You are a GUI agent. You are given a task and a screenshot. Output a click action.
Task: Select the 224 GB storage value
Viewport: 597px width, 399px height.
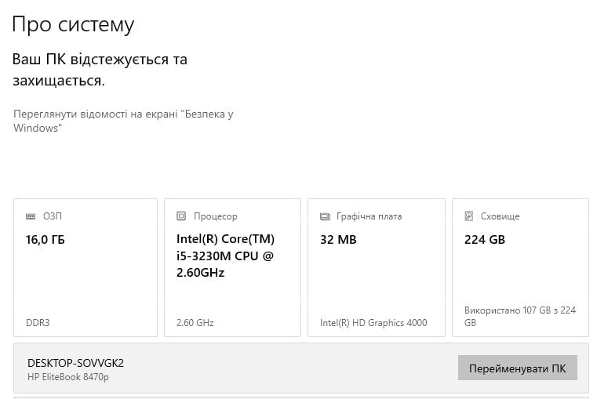485,240
